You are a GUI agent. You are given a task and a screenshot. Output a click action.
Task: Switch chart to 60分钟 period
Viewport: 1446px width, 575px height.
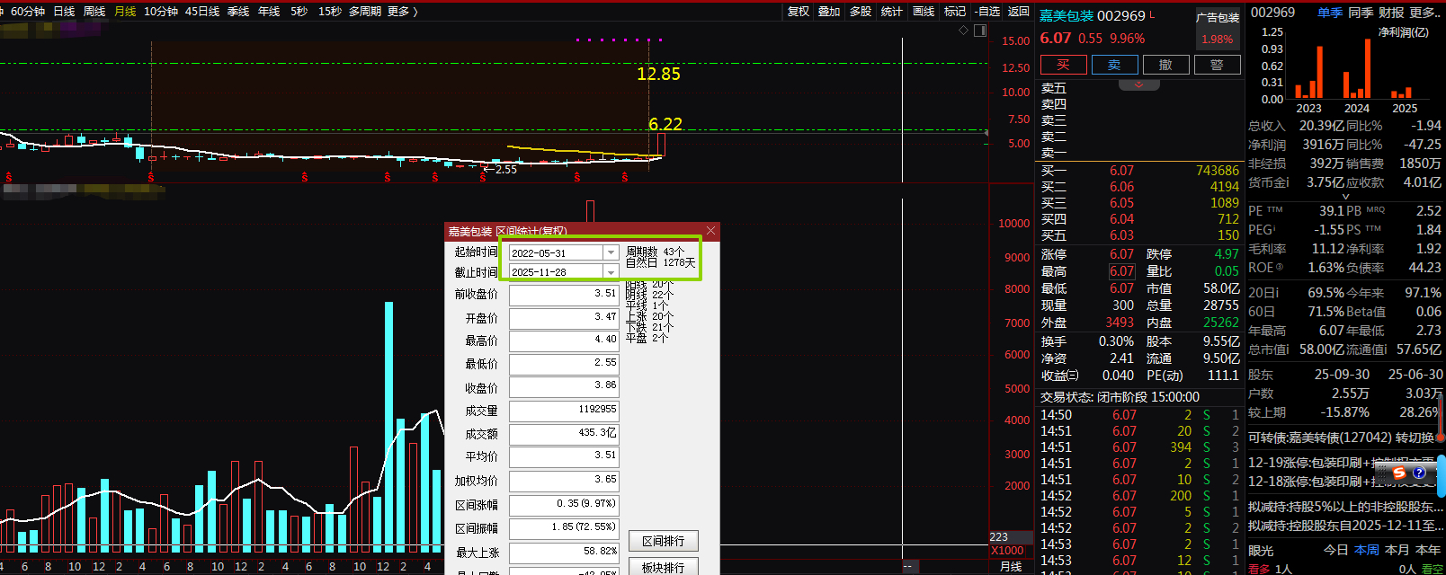[x=28, y=11]
